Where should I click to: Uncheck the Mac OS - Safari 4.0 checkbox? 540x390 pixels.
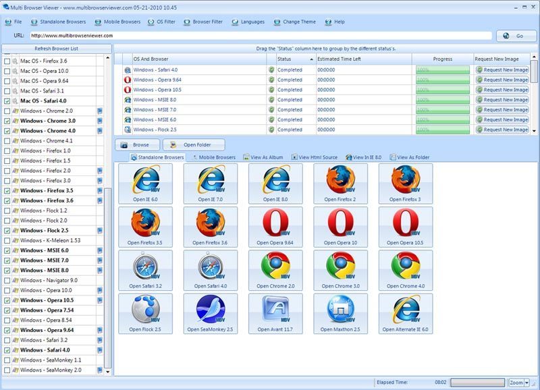point(7,101)
